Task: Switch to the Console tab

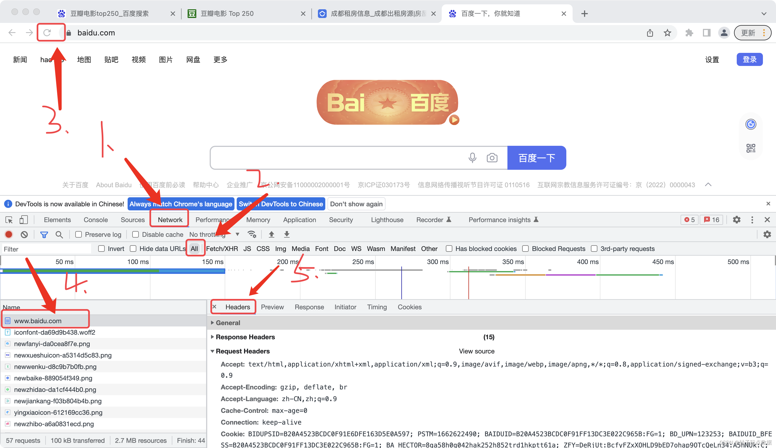Action: (95, 220)
